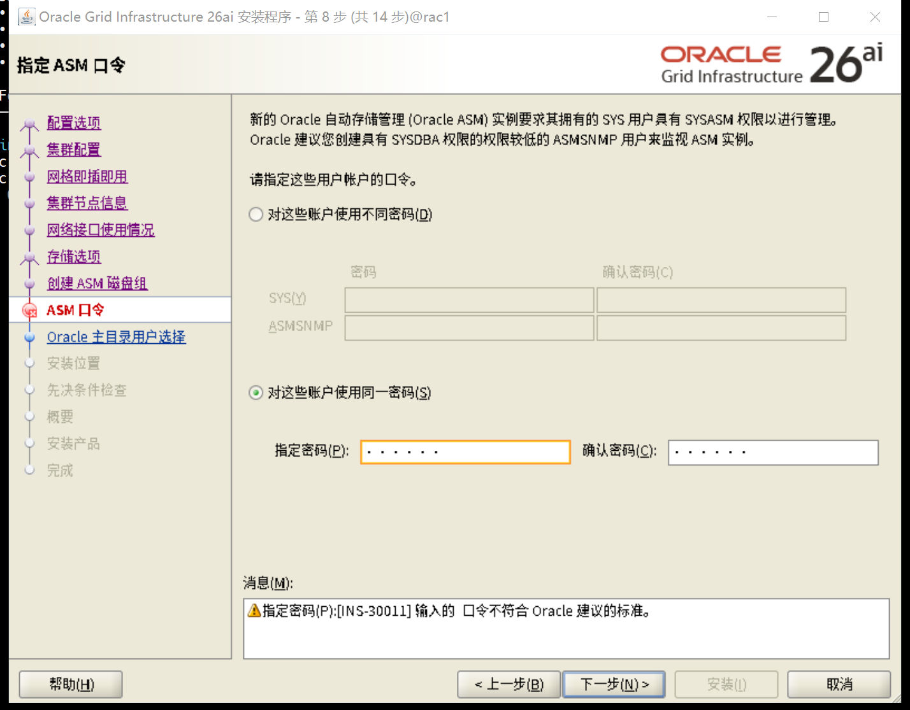910x710 pixels.
Task: Select 对这些账户使用同一密码 radio button
Action: (256, 393)
